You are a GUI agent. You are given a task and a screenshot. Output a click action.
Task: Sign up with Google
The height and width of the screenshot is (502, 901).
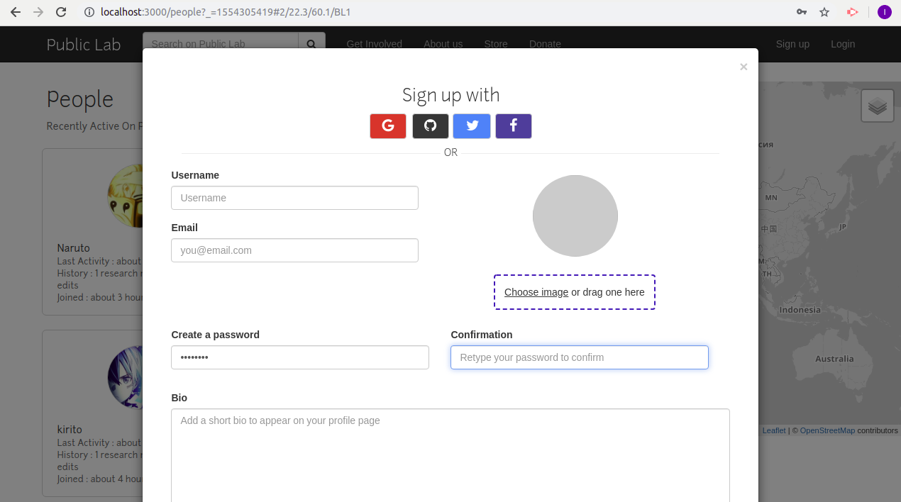pyautogui.click(x=387, y=125)
